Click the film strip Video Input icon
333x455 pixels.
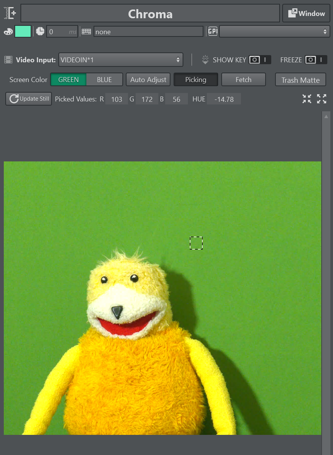click(x=8, y=60)
